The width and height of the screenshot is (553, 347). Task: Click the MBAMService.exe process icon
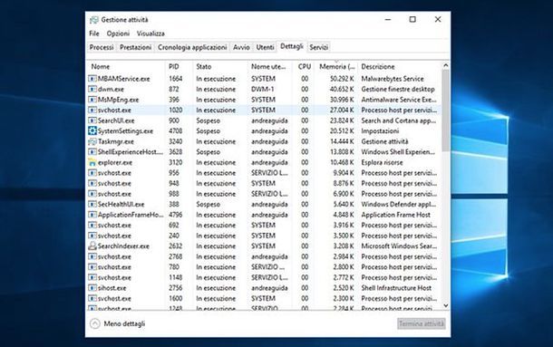[x=92, y=79]
